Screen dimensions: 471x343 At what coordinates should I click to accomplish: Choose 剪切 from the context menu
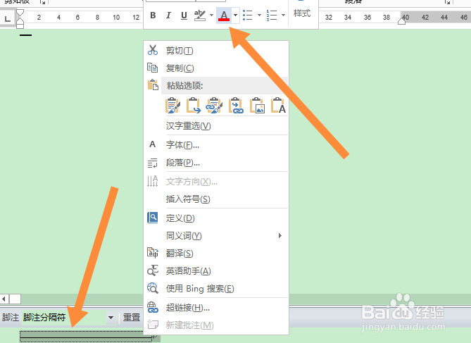(x=216, y=51)
